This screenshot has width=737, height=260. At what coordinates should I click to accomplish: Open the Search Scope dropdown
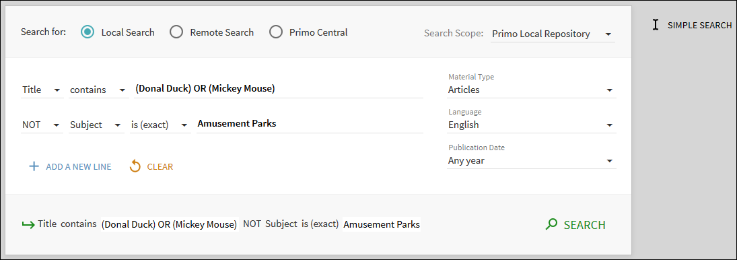(x=553, y=34)
